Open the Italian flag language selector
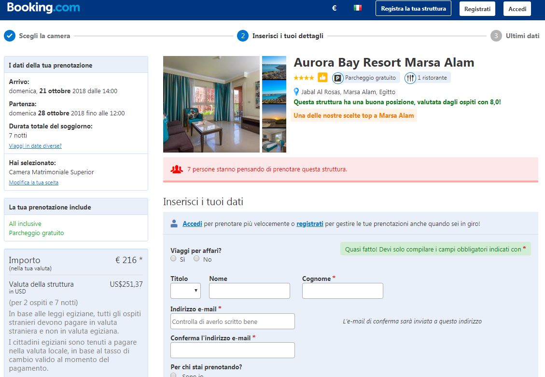545x377 pixels. coord(357,8)
